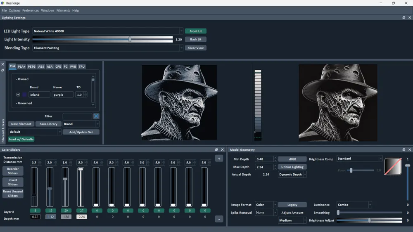
Task: Click Load w/ Defaults button
Action: [21, 139]
